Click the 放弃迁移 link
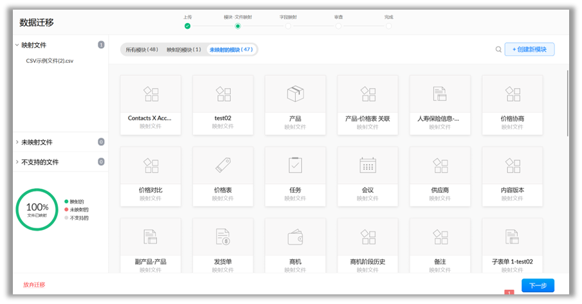Viewport: 582px width, 304px height. click(x=34, y=285)
